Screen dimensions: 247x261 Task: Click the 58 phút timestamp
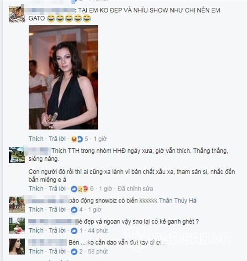(98, 252)
